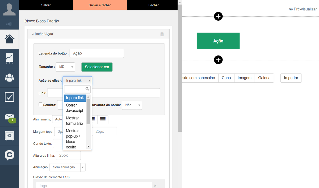Open the email envelope icon
The image size is (319, 188).
(x=9, y=117)
